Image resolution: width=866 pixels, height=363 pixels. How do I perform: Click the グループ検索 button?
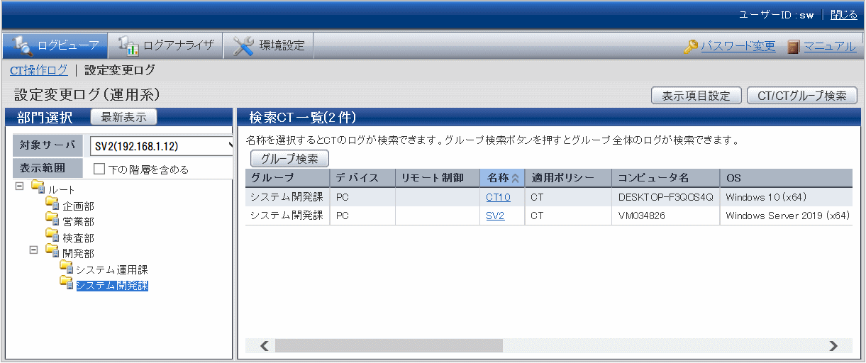(289, 159)
